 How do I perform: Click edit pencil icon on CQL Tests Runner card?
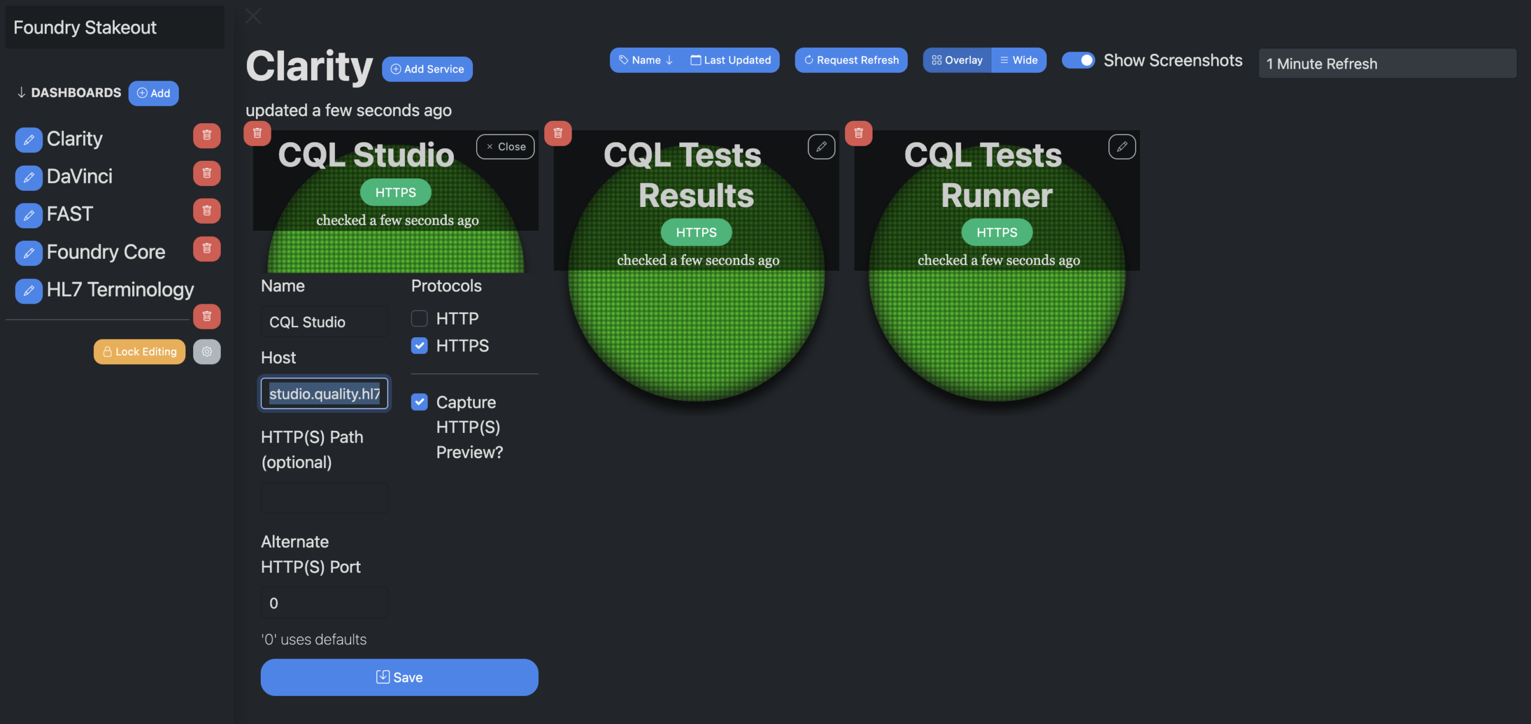click(1121, 146)
